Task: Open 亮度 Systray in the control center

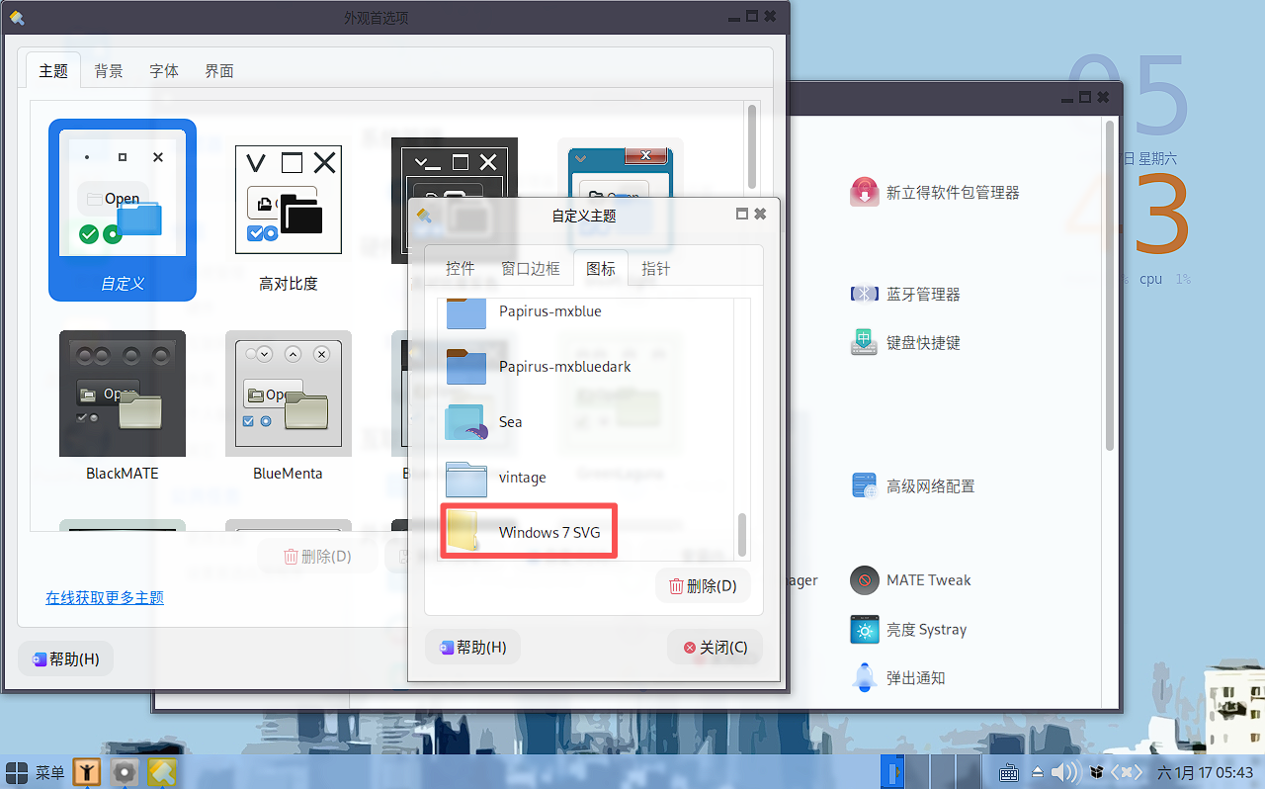Action: [908, 630]
